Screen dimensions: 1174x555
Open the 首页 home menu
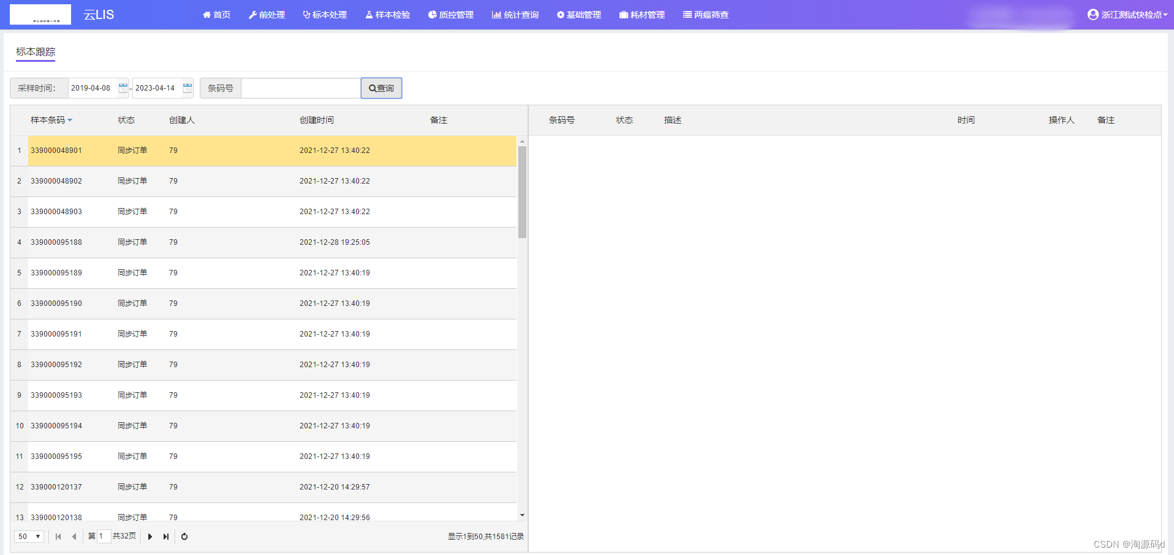click(x=216, y=15)
